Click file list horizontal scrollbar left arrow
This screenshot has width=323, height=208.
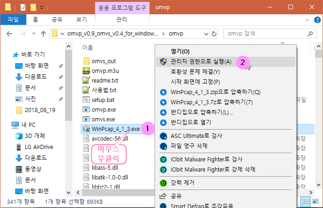(78, 193)
